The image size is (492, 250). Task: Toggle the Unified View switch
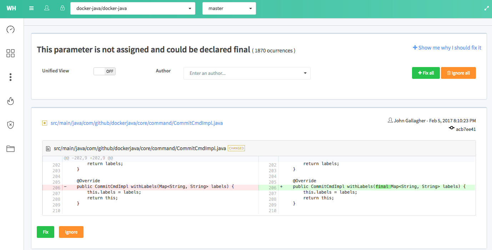105,71
